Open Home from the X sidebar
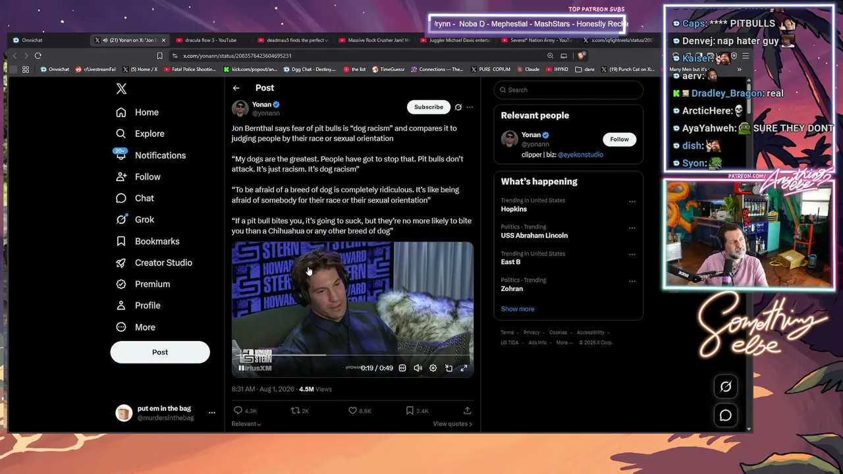Image resolution: width=843 pixels, height=474 pixels. point(138,113)
